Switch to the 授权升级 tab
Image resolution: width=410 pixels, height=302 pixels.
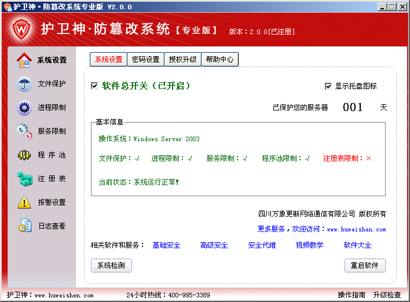point(182,60)
